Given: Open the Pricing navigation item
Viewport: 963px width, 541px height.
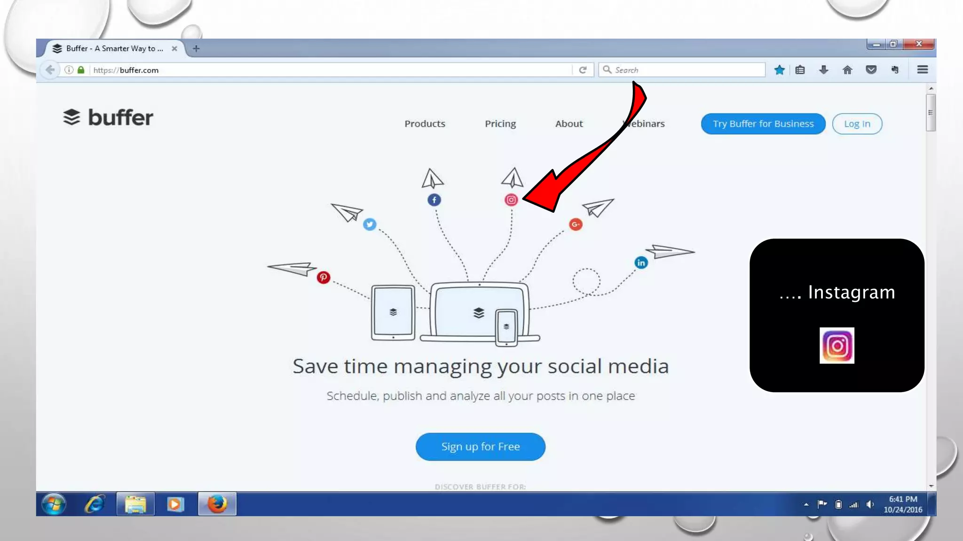Looking at the screenshot, I should click(x=500, y=124).
